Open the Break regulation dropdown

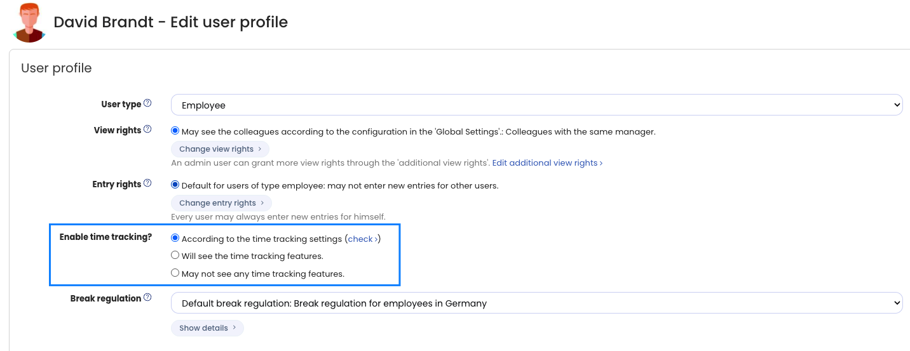[537, 303]
